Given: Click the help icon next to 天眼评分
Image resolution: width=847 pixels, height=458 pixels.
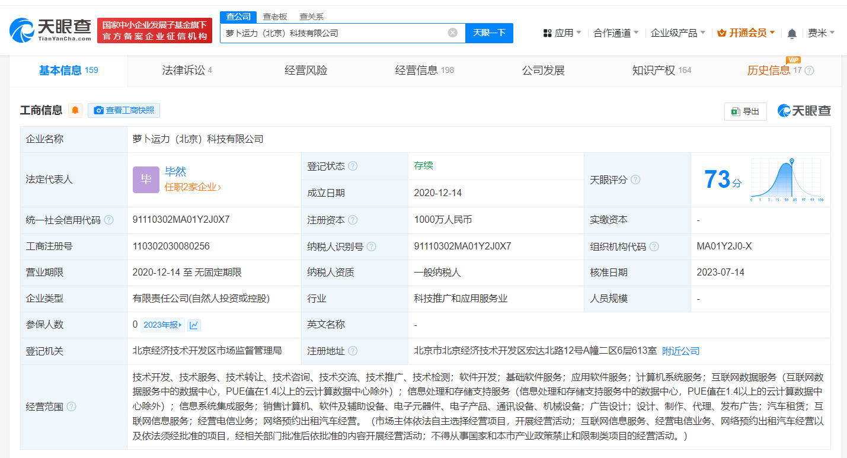Looking at the screenshot, I should coord(635,180).
